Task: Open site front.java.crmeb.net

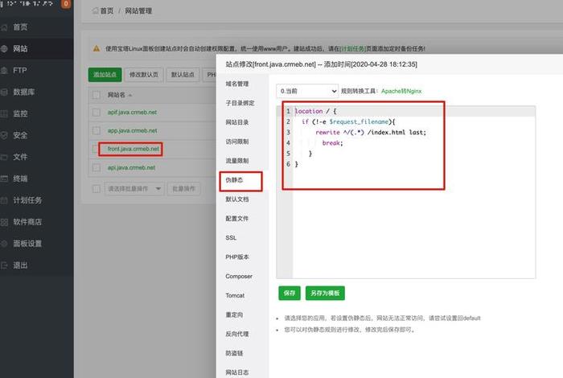Action: (x=134, y=149)
